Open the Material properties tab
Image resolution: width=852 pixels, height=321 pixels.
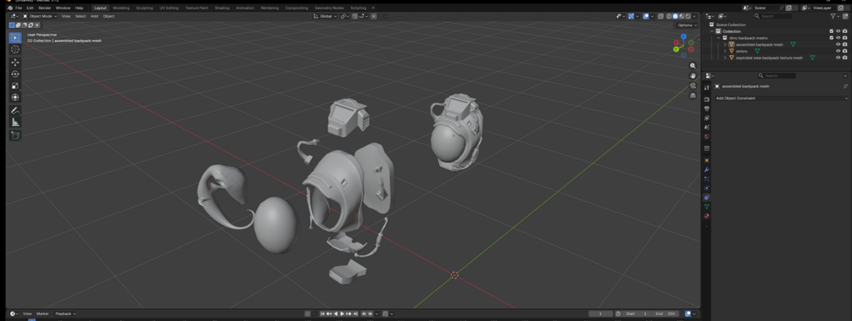(x=706, y=216)
